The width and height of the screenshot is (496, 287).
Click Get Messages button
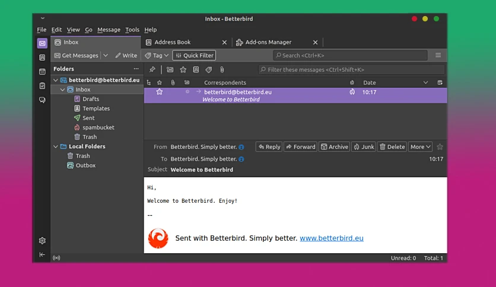tap(76, 55)
